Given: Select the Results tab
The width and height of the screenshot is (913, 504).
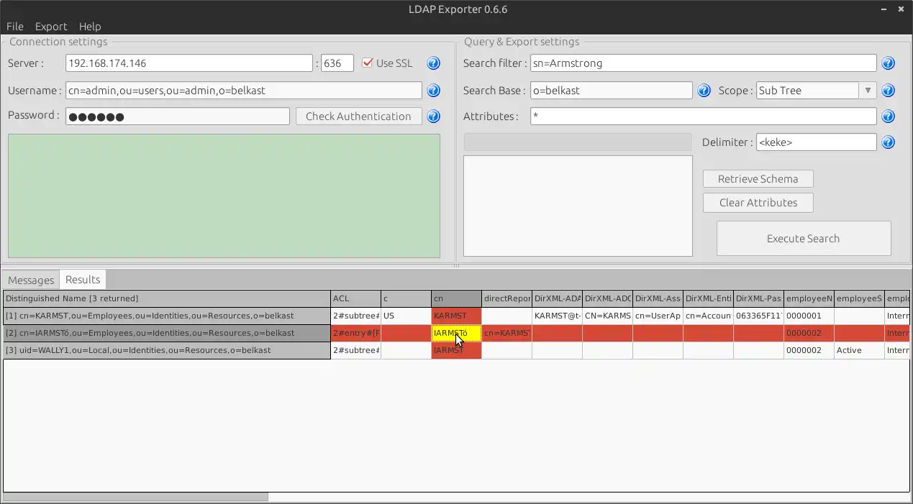Looking at the screenshot, I should coord(83,279).
